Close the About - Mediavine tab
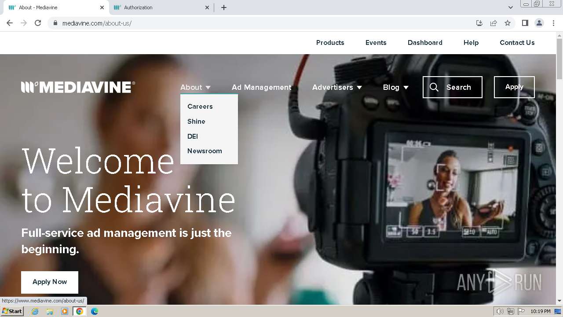 (x=102, y=7)
